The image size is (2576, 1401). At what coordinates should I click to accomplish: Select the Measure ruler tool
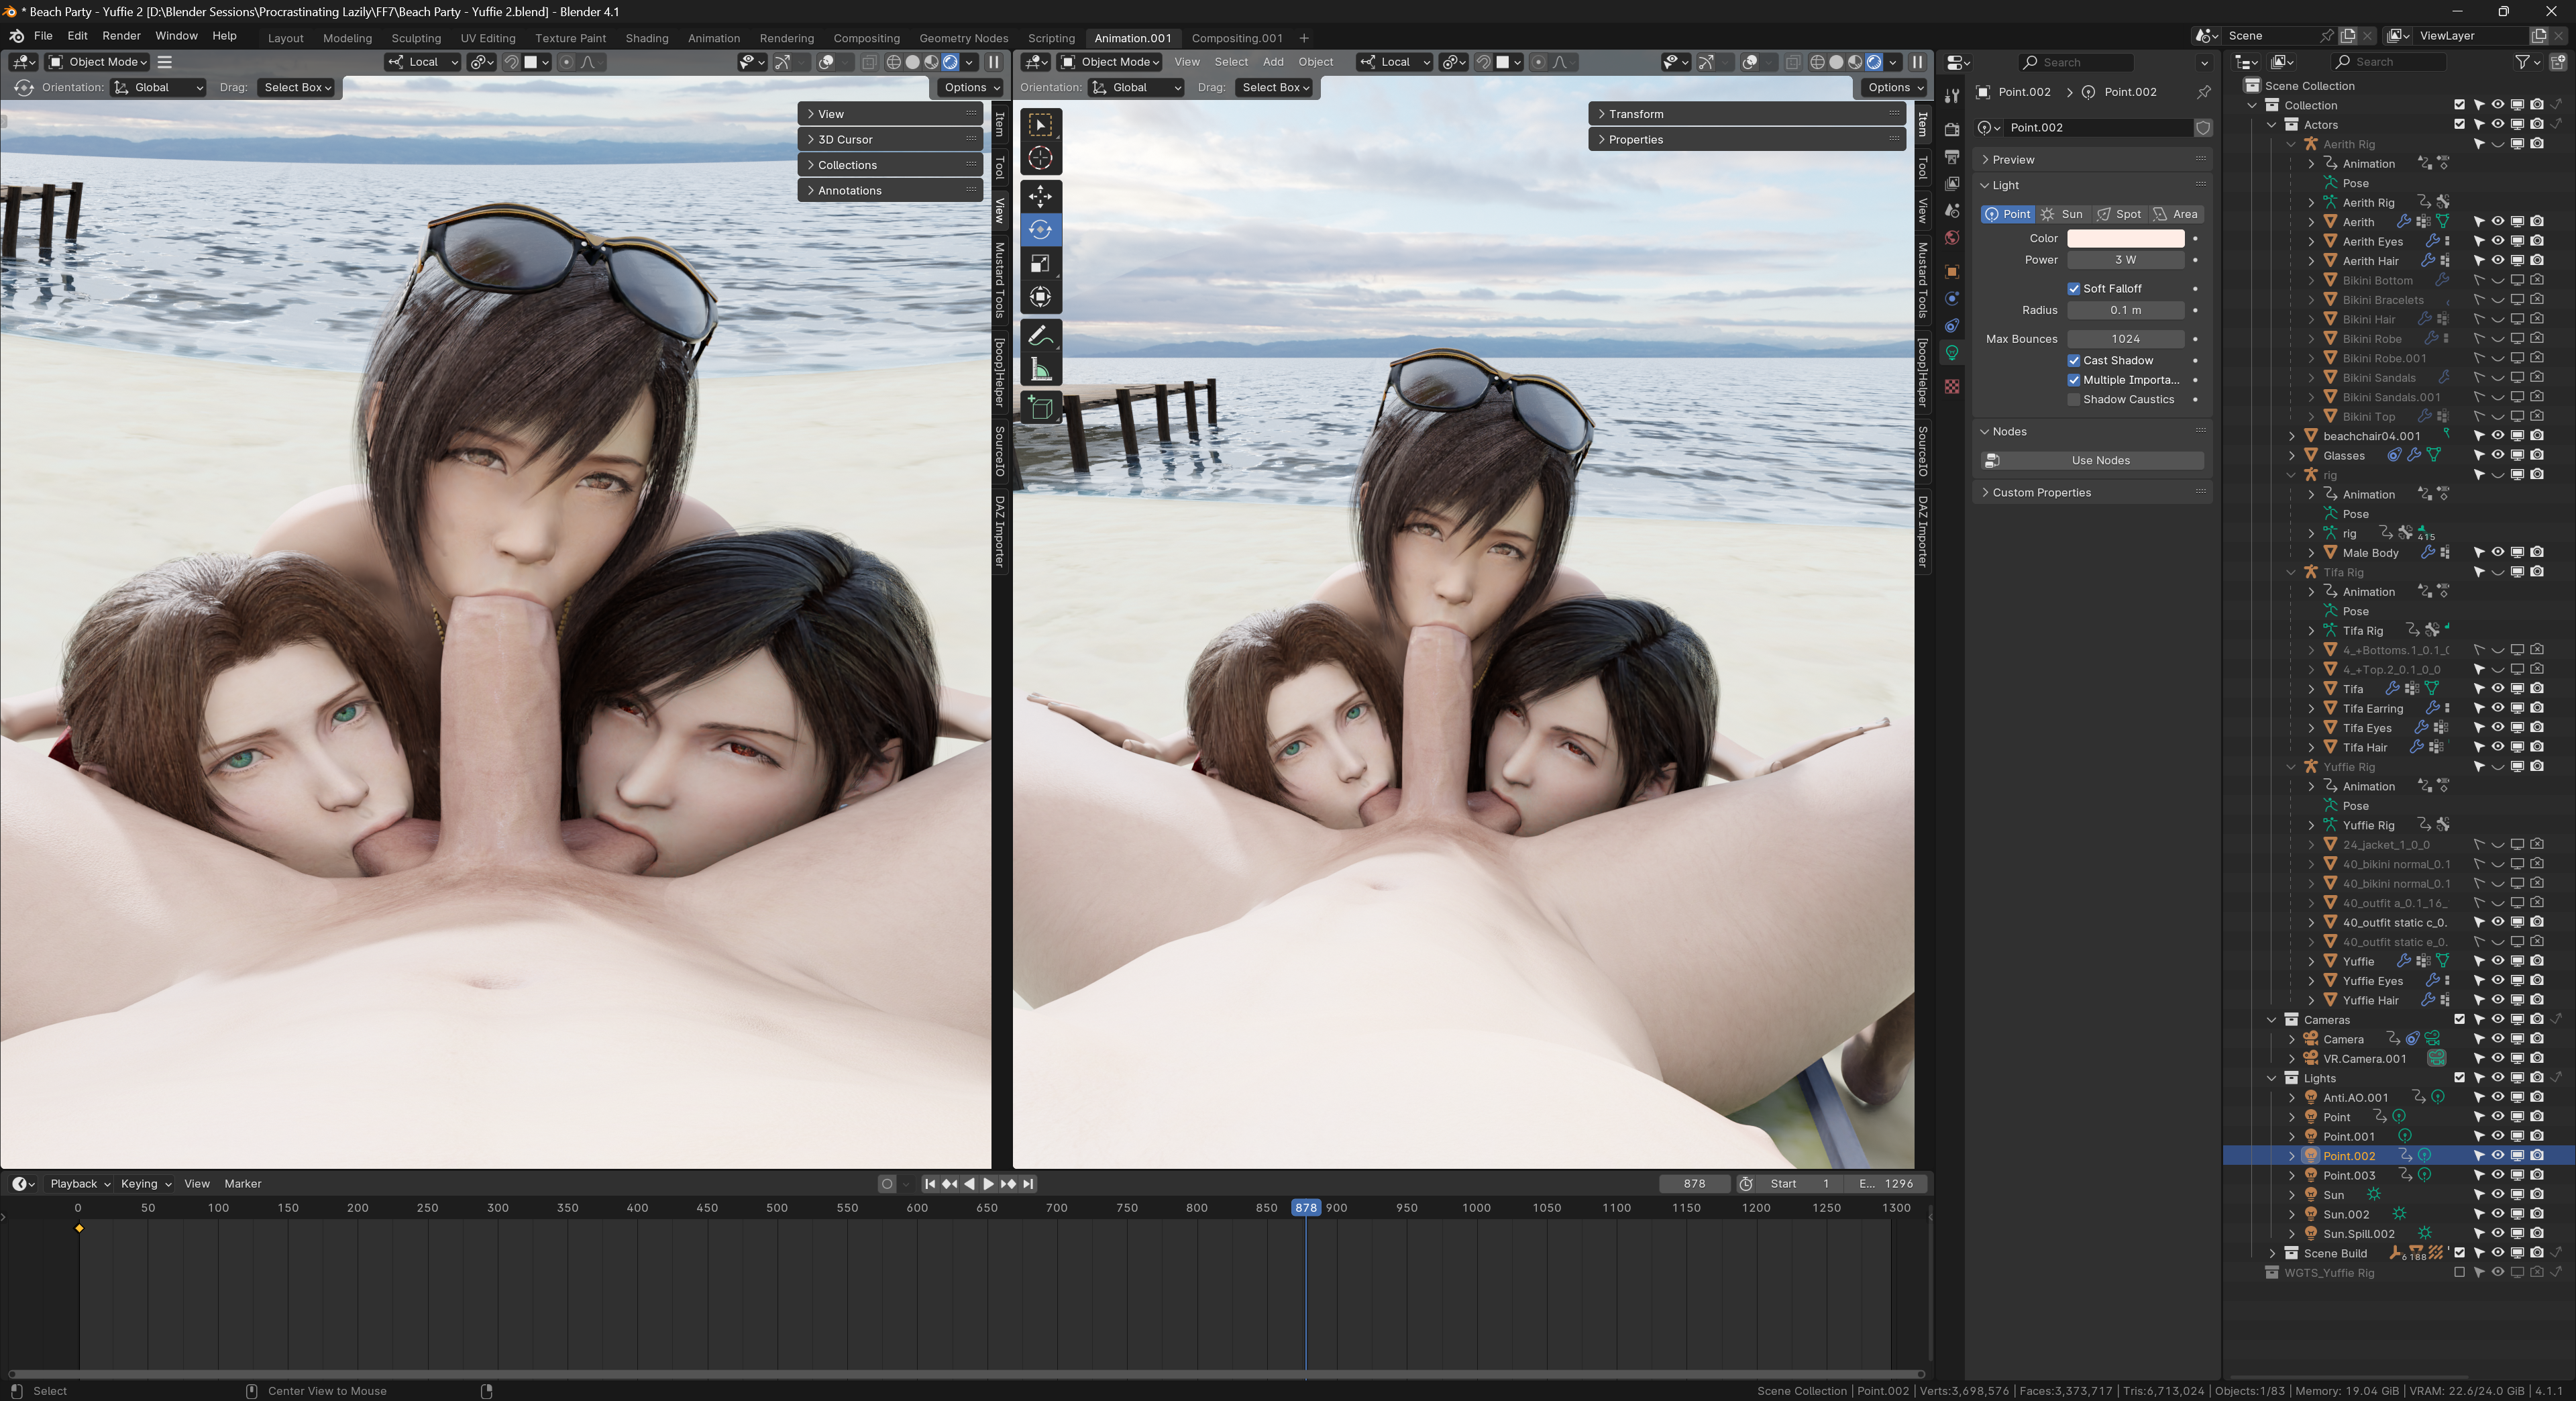(1040, 370)
